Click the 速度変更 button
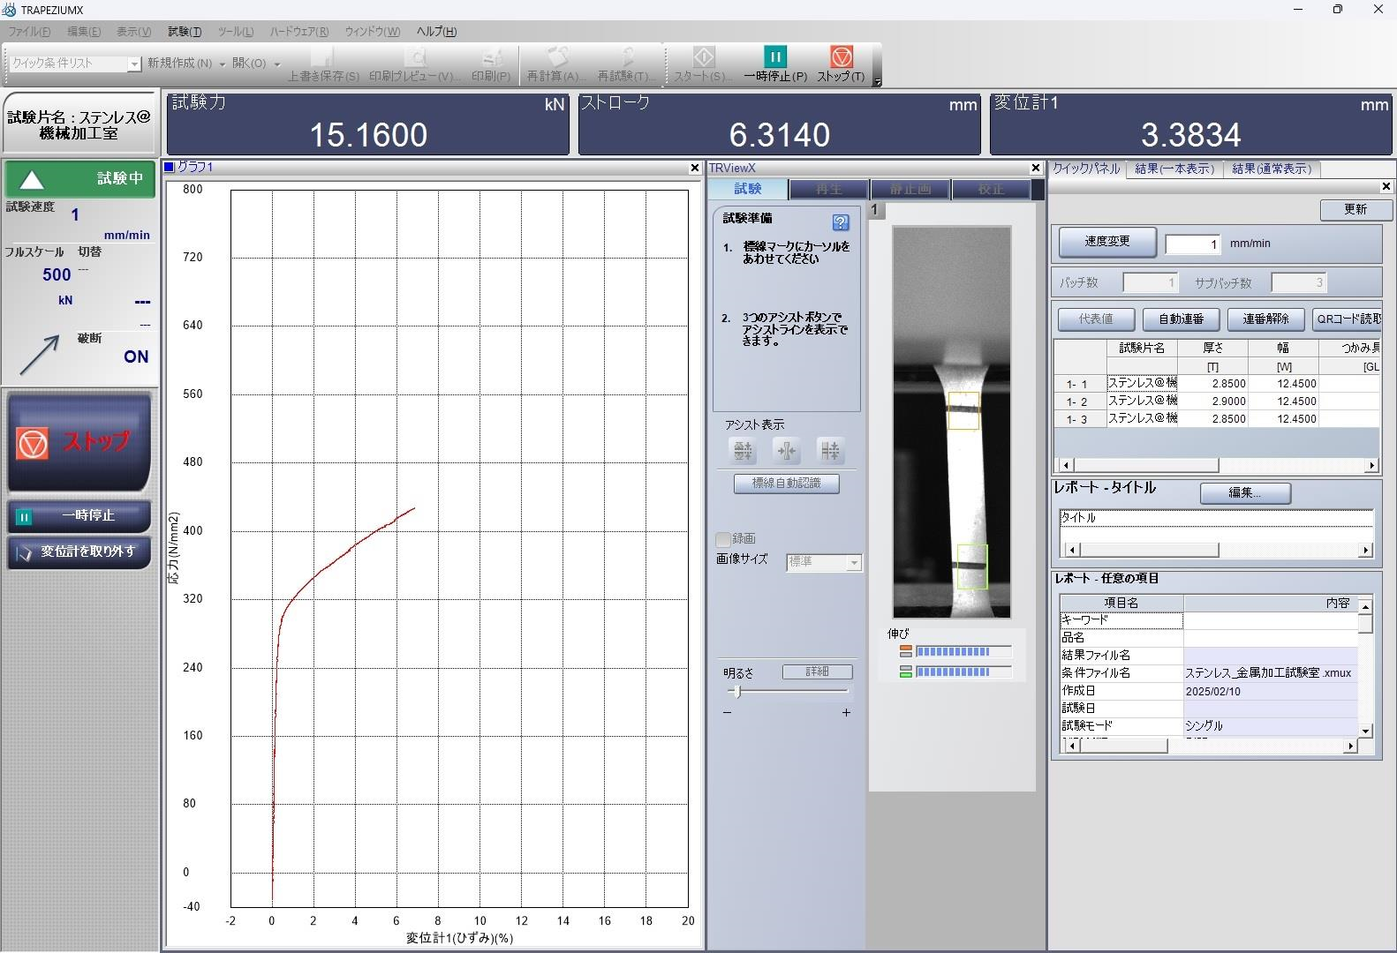Image resolution: width=1397 pixels, height=953 pixels. coord(1106,242)
